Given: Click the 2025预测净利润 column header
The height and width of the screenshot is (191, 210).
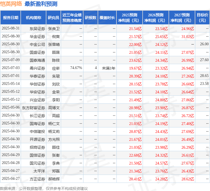Looking at the screenshot, I should click(130, 18).
